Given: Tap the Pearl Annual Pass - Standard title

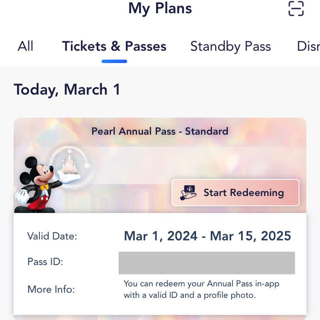Looking at the screenshot, I should coord(160,131).
